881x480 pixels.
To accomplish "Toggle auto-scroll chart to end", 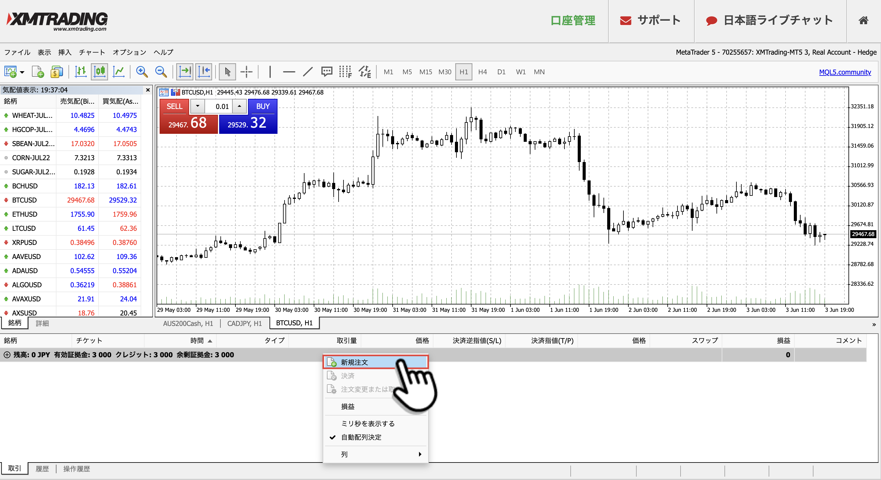I will (185, 72).
